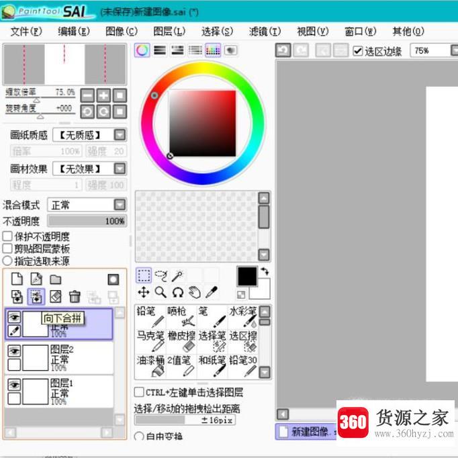Create a new pen tool layer

point(36,279)
